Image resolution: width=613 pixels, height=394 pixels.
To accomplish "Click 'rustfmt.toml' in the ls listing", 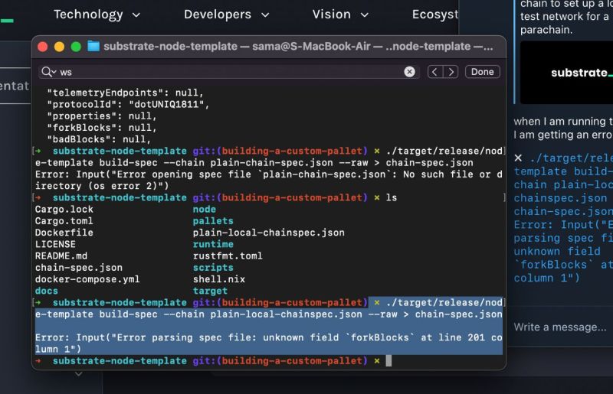I will (228, 256).
